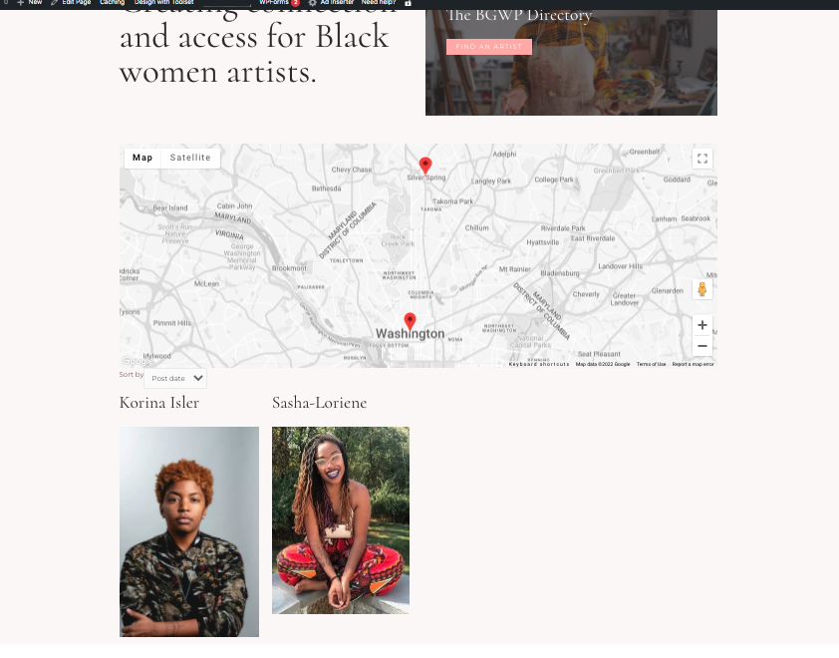Zoom out on the map
The width and height of the screenshot is (839, 658).
click(702, 346)
